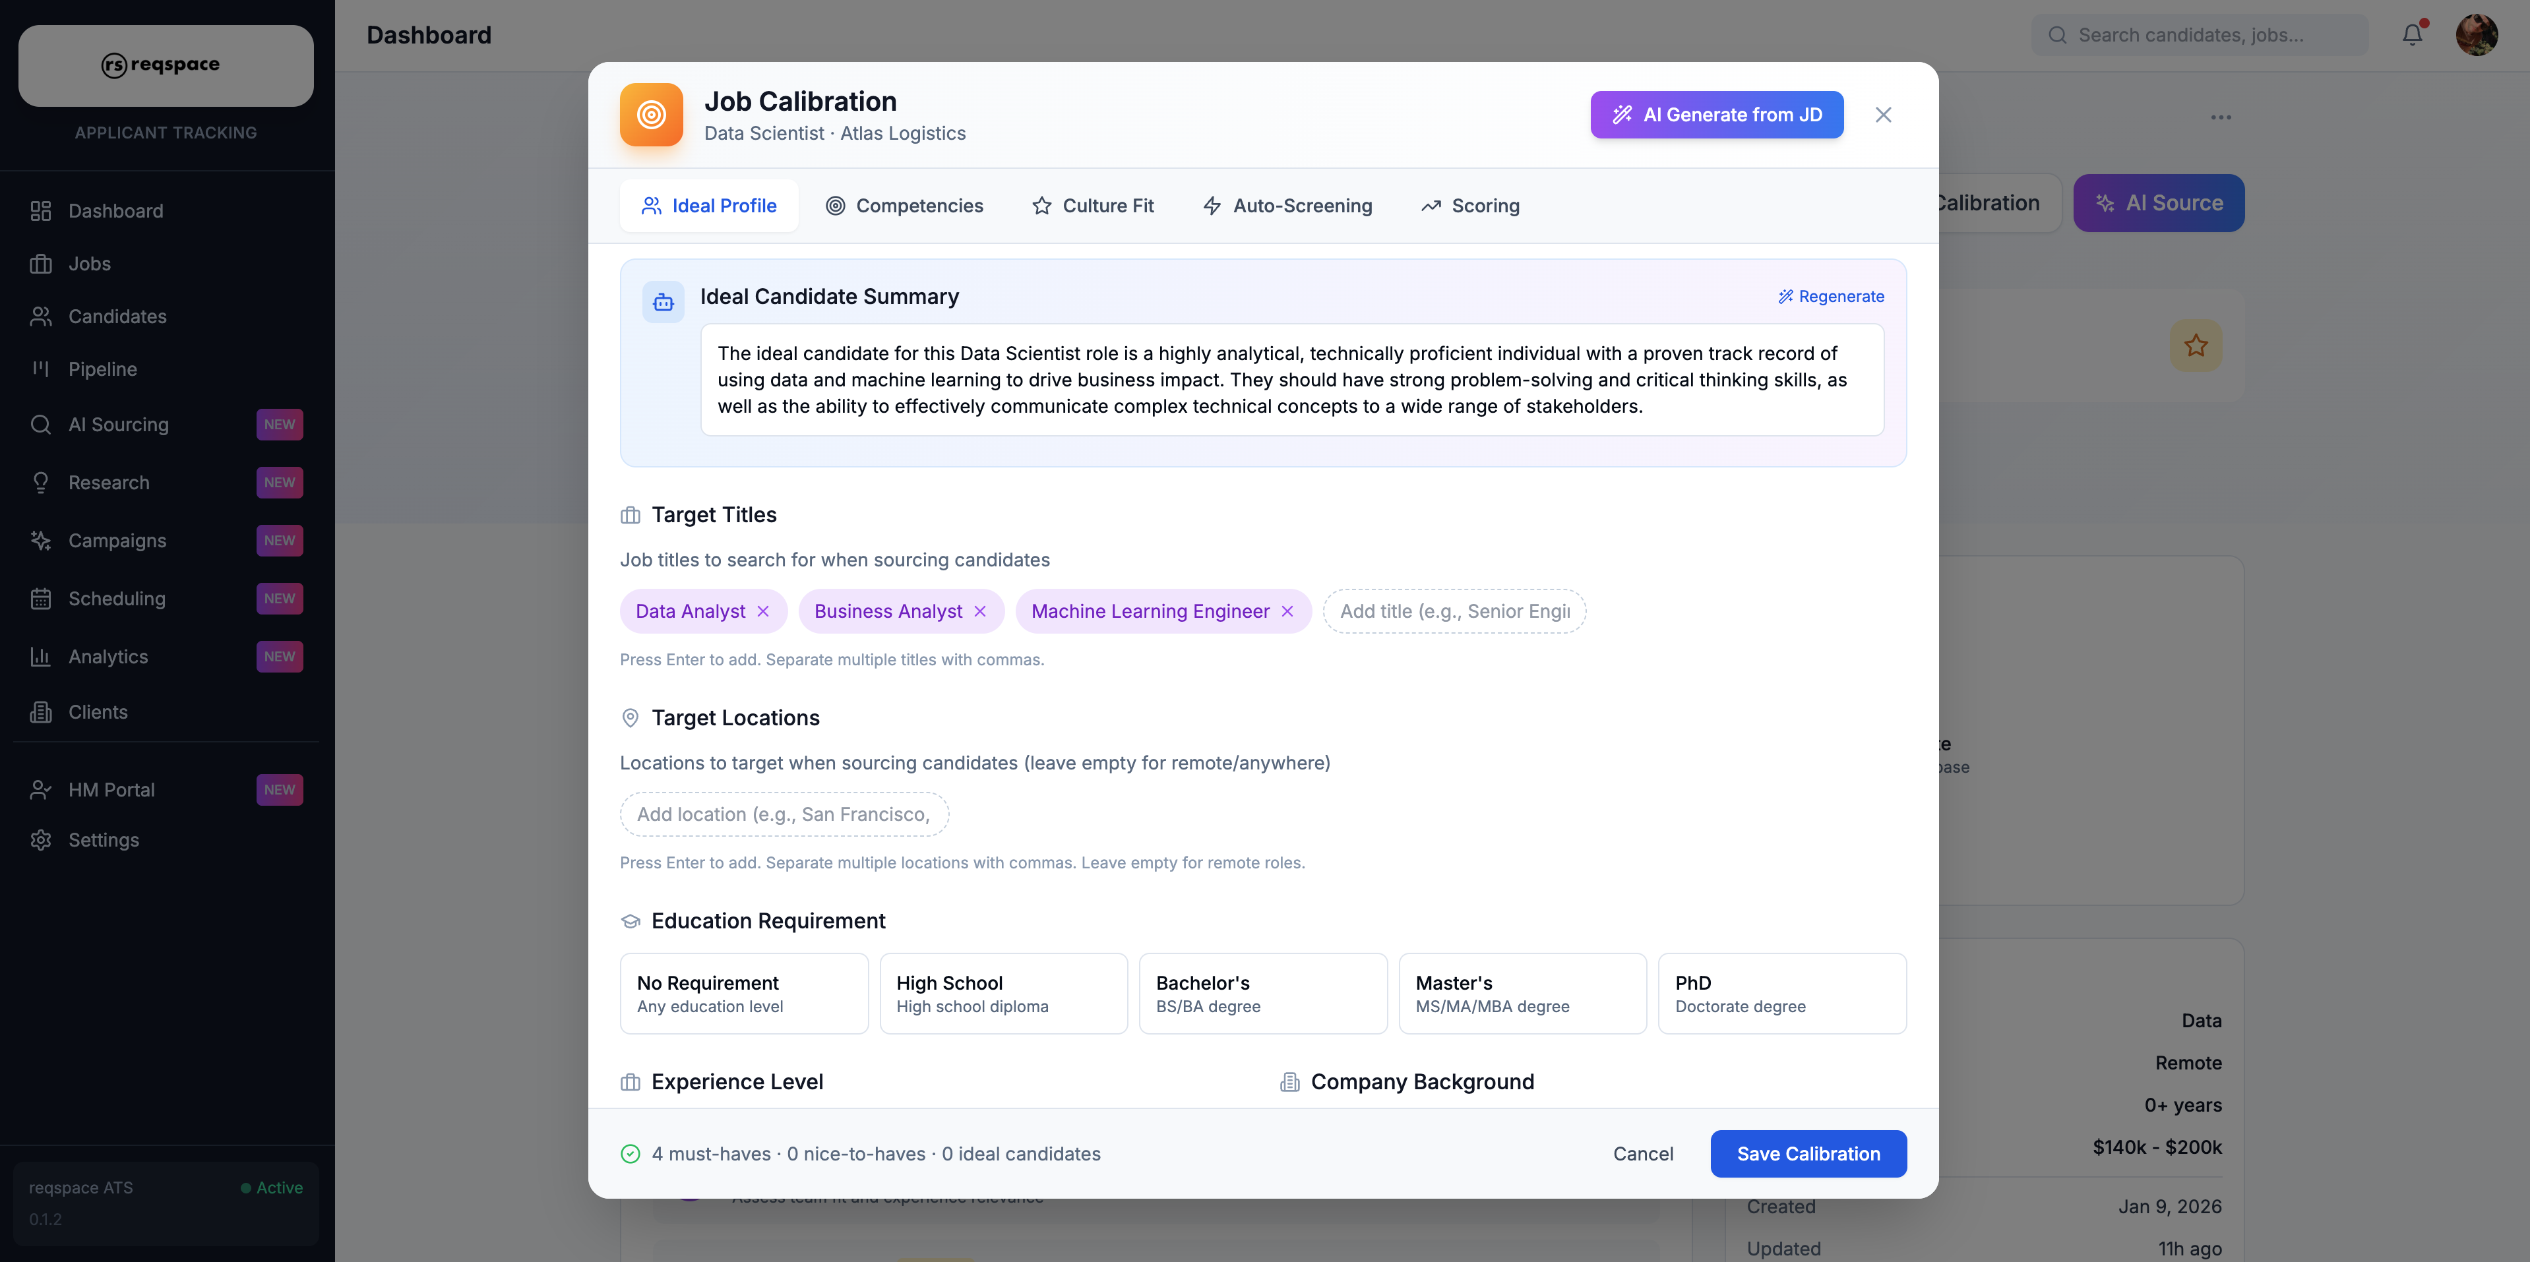The width and height of the screenshot is (2530, 1262).
Task: Click AI Generate from JD button
Action: click(x=1716, y=115)
